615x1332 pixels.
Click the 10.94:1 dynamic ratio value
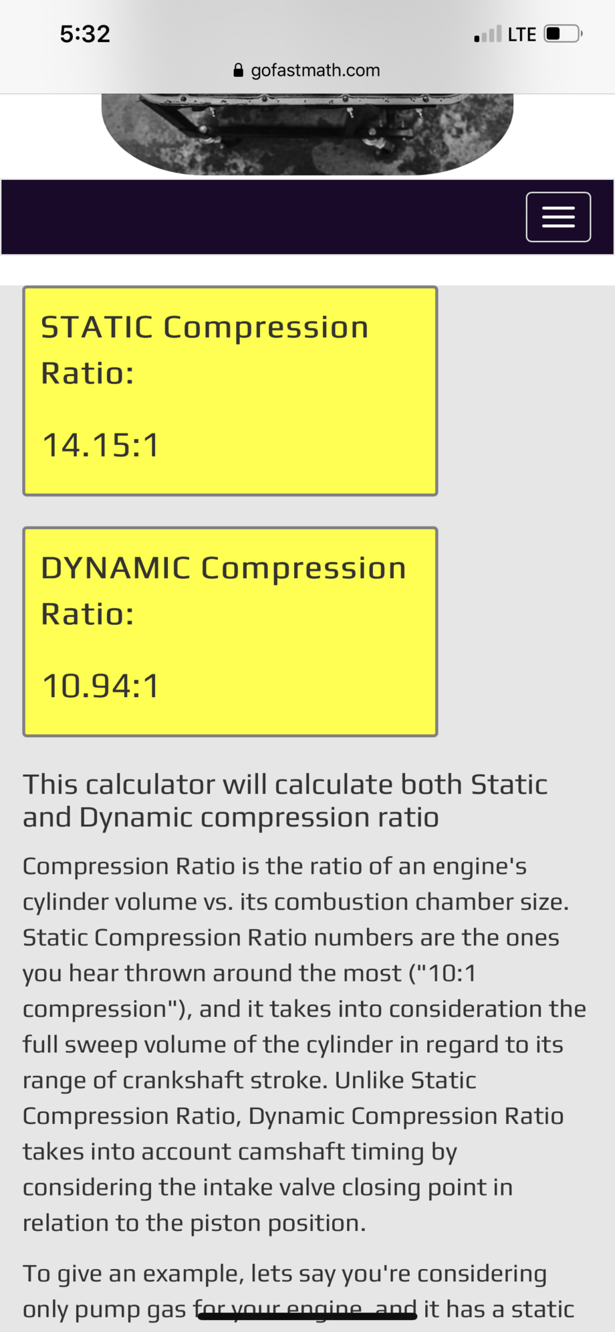pos(101,686)
